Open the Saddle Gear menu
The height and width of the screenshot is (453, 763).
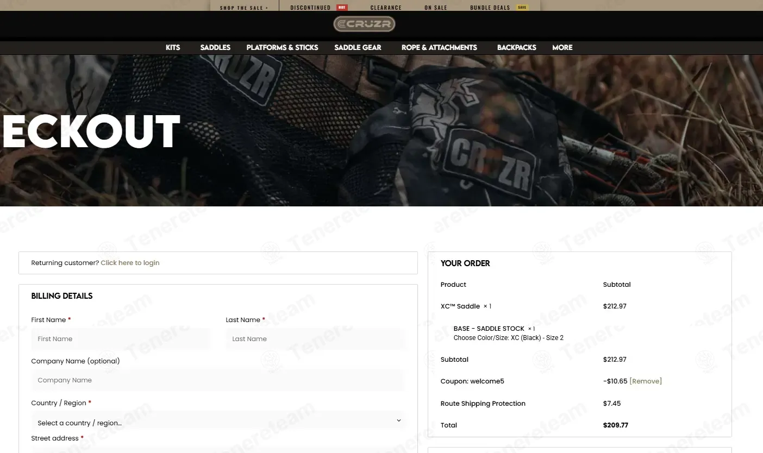click(x=358, y=47)
